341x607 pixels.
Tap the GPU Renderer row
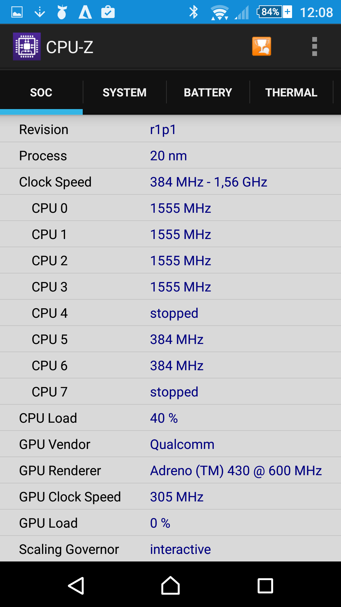pos(170,470)
